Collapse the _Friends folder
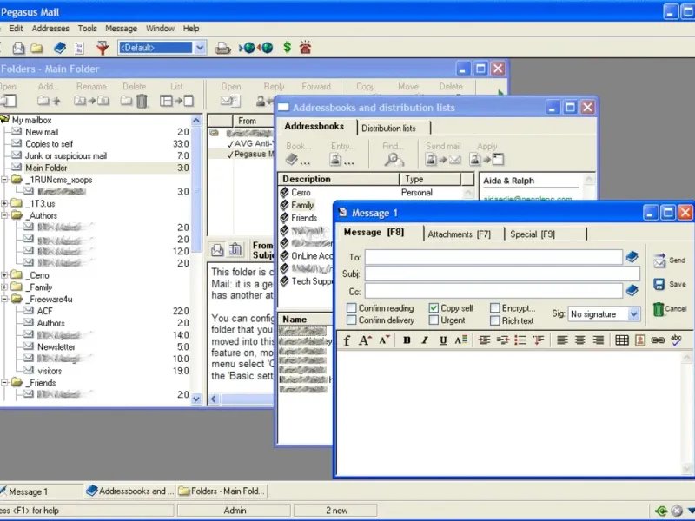 4,382
